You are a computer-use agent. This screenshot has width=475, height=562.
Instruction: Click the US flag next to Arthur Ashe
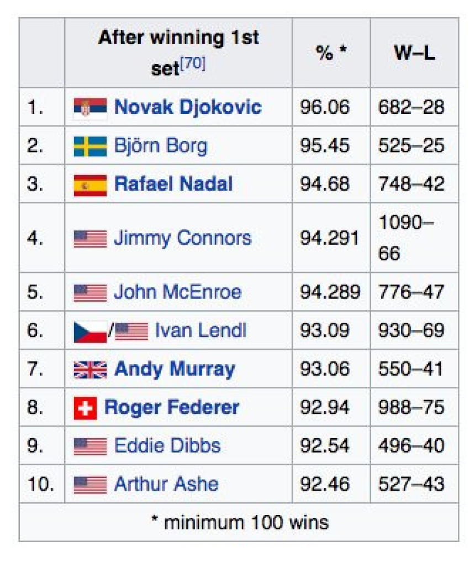coord(90,485)
